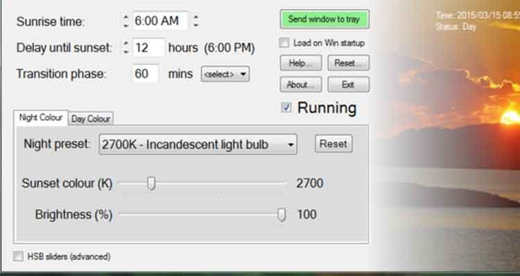Switch to the Day Colour tab
Screen dimensions: 520x276
click(91, 119)
